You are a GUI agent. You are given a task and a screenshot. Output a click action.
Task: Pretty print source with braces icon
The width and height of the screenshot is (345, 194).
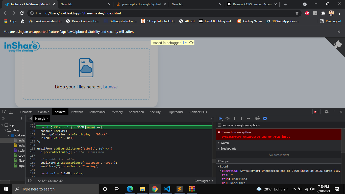click(30, 181)
